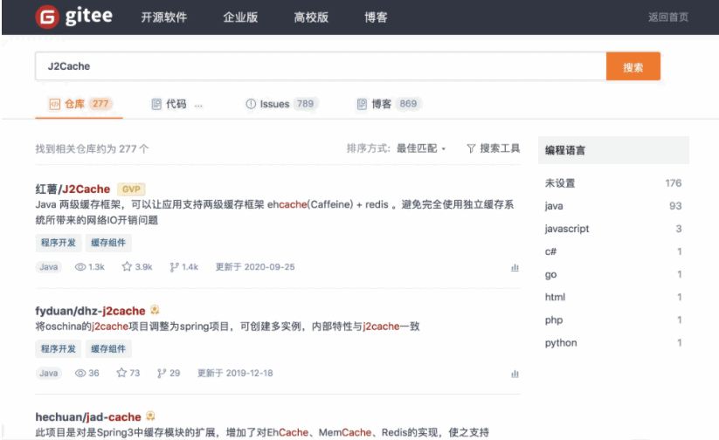Viewport: 719px width, 440px height.
Task: Switch to the 博客 869 tab
Action: click(x=389, y=104)
